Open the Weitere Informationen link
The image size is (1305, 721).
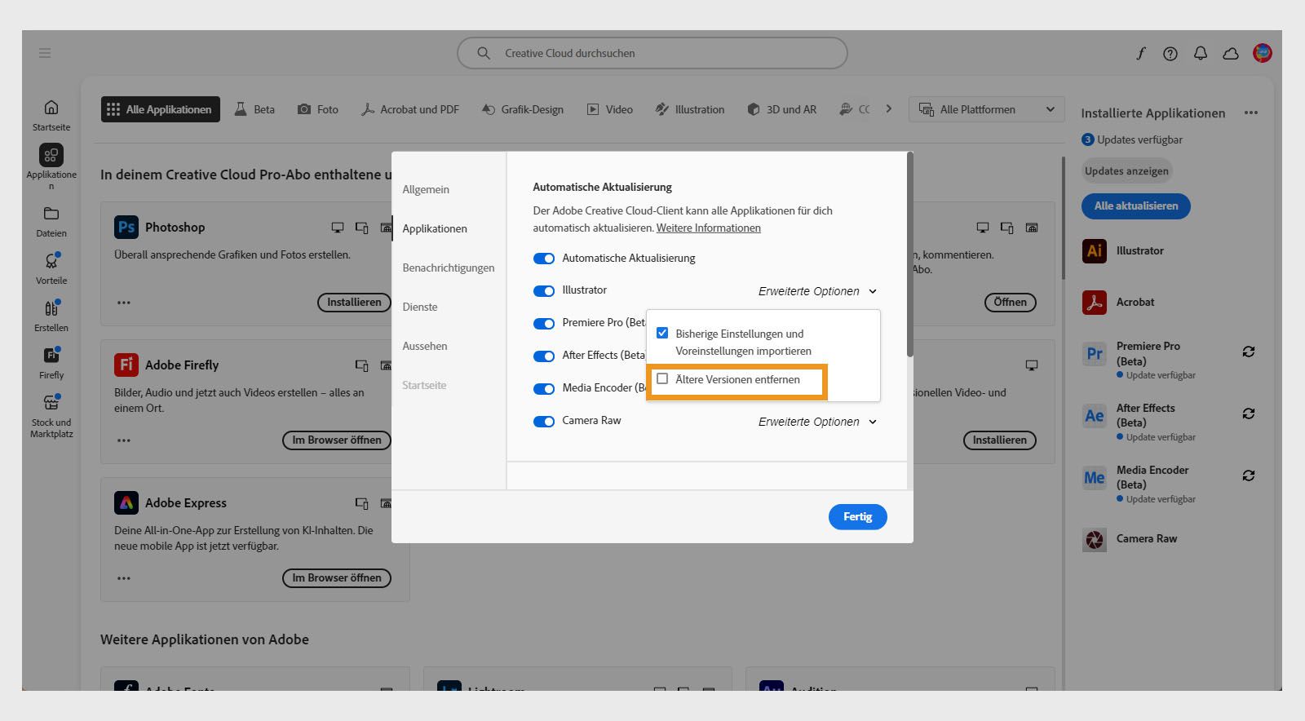pos(709,228)
